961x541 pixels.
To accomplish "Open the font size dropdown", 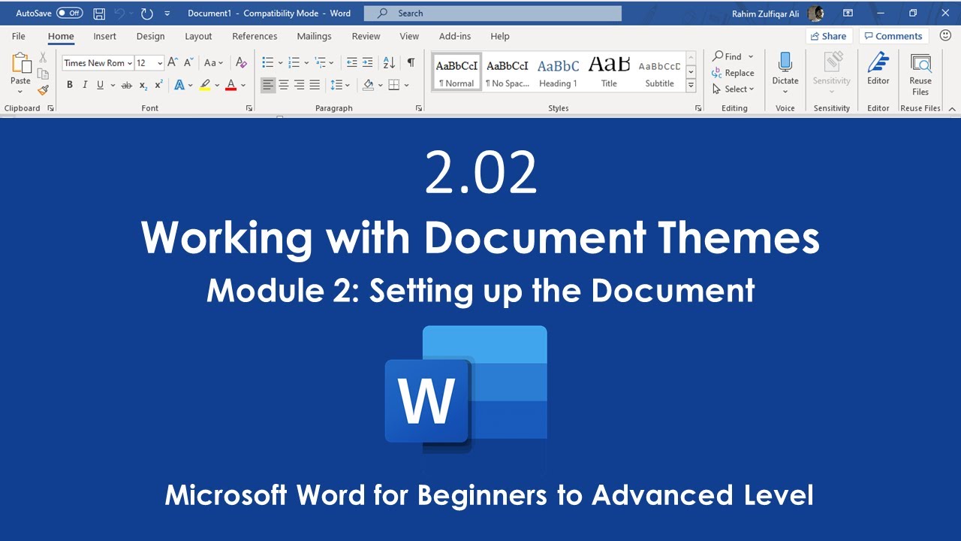I will click(x=160, y=63).
